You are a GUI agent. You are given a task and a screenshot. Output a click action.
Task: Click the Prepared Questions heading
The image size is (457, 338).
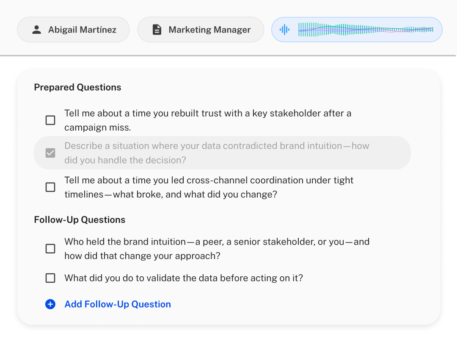point(77,87)
